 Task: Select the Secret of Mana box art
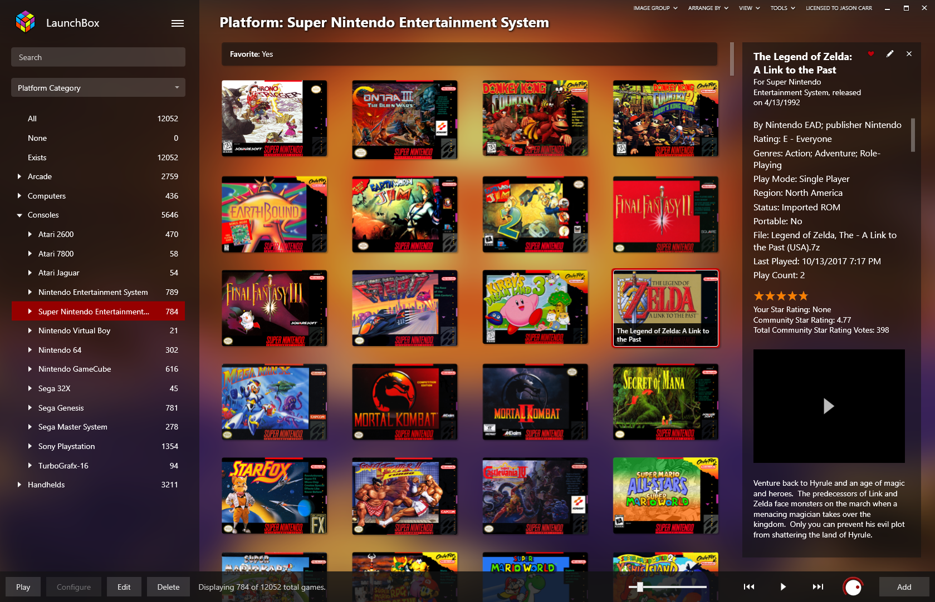[665, 402]
